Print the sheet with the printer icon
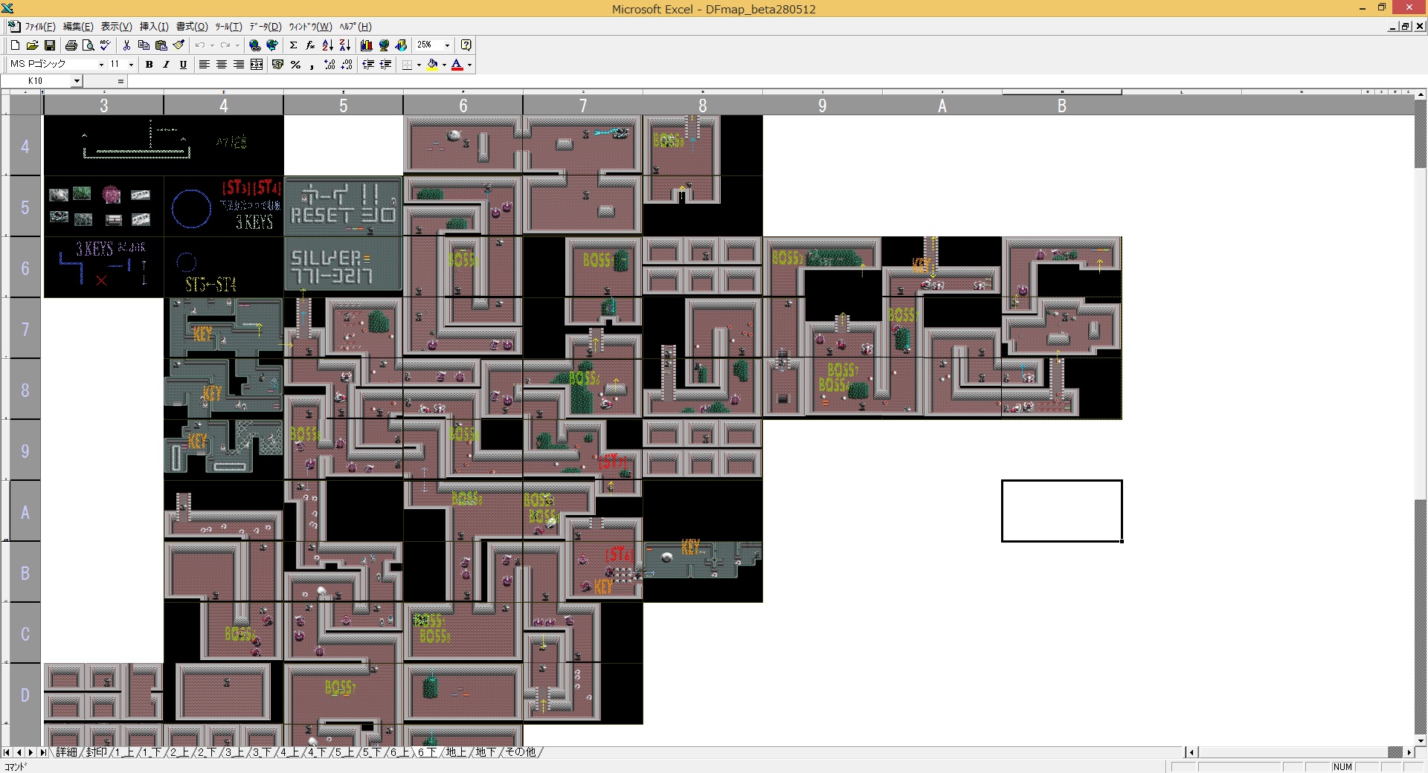Viewport: 1428px width, 773px height. point(71,45)
